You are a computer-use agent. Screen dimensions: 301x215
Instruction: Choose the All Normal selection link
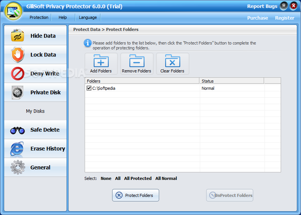(166, 178)
